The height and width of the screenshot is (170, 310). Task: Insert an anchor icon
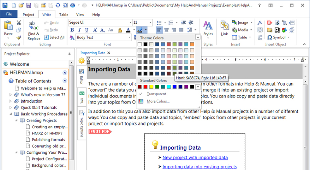pos(277,23)
